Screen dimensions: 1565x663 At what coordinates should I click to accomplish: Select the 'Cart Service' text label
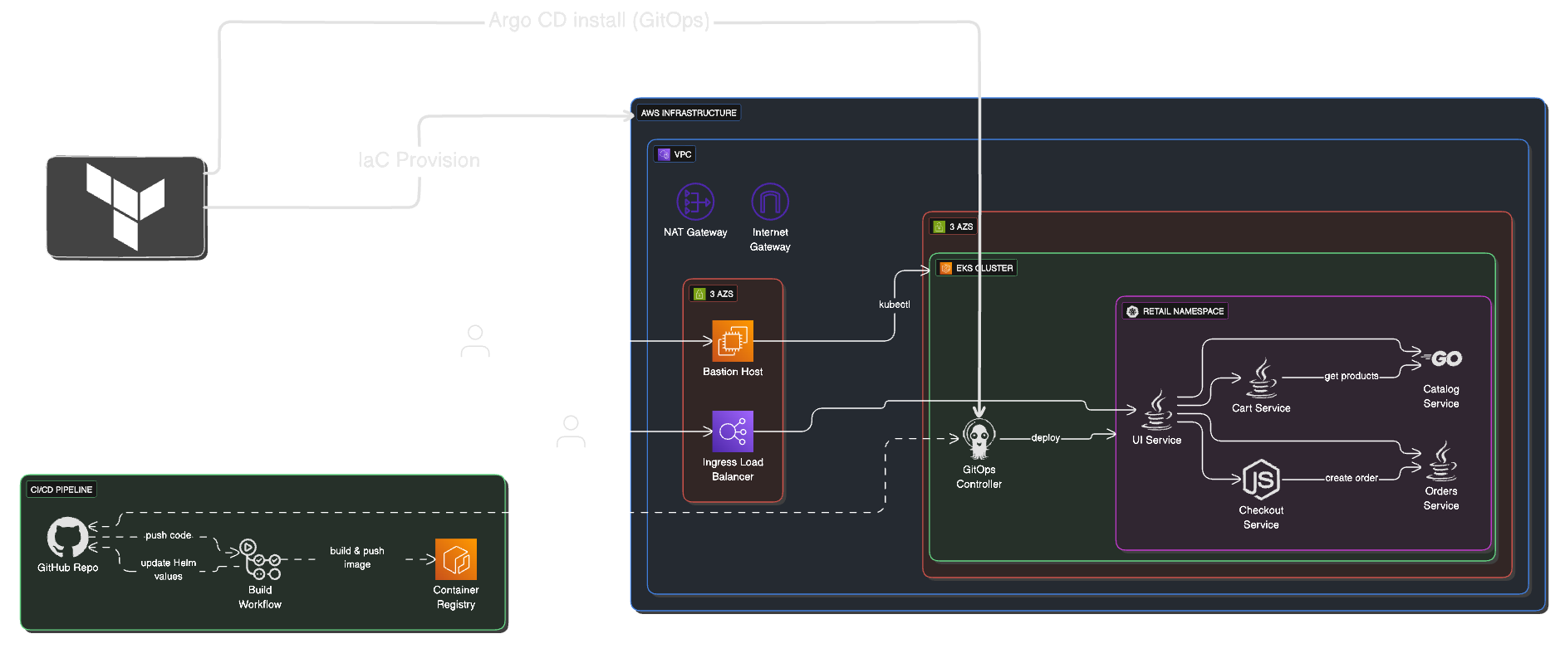click(1261, 408)
